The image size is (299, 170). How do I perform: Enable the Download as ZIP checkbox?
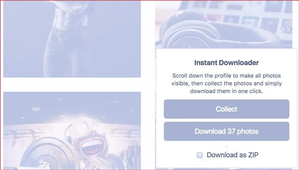[199, 155]
